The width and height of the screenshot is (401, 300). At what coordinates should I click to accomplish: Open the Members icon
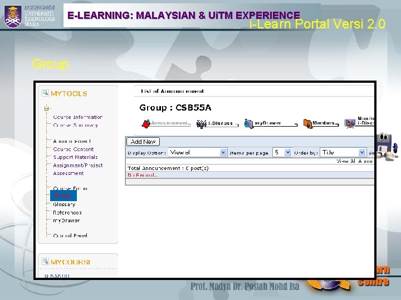click(x=307, y=124)
